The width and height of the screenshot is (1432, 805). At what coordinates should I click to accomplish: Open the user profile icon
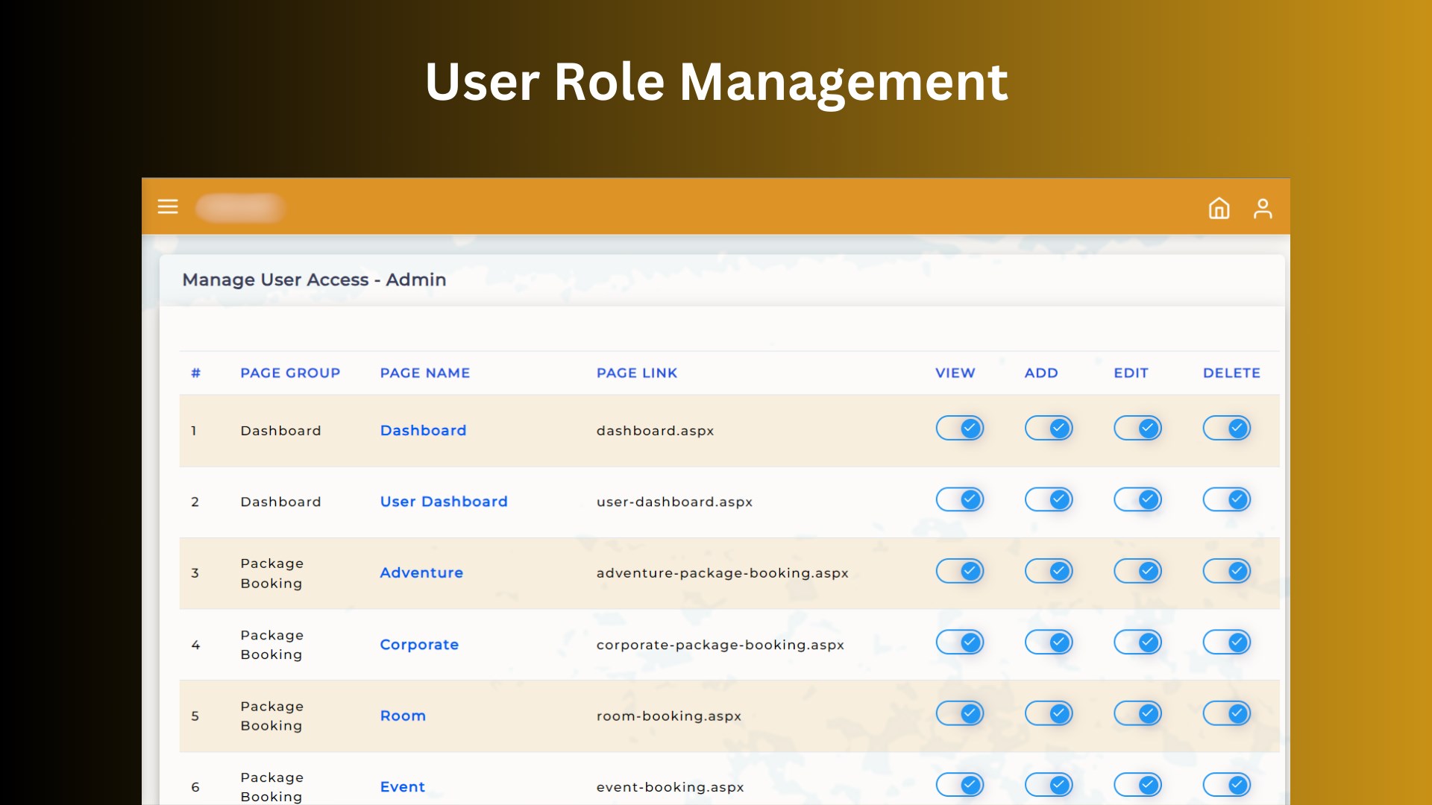click(x=1263, y=209)
